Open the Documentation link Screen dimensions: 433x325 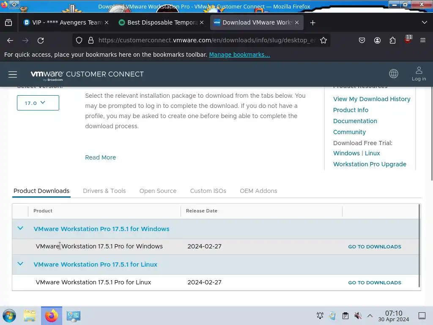coord(355,121)
